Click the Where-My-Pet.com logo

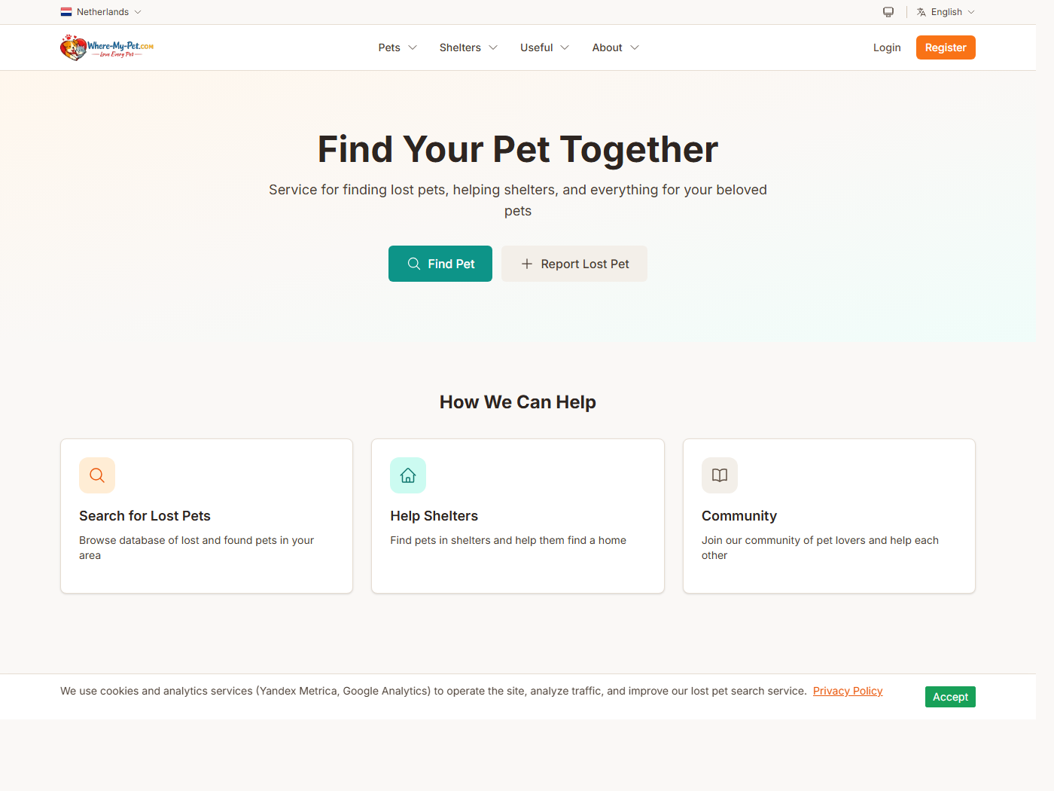click(105, 47)
